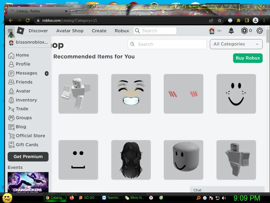Click the share page icon in address bar
Viewport: 270px width, 203px height.
[x=211, y=21]
